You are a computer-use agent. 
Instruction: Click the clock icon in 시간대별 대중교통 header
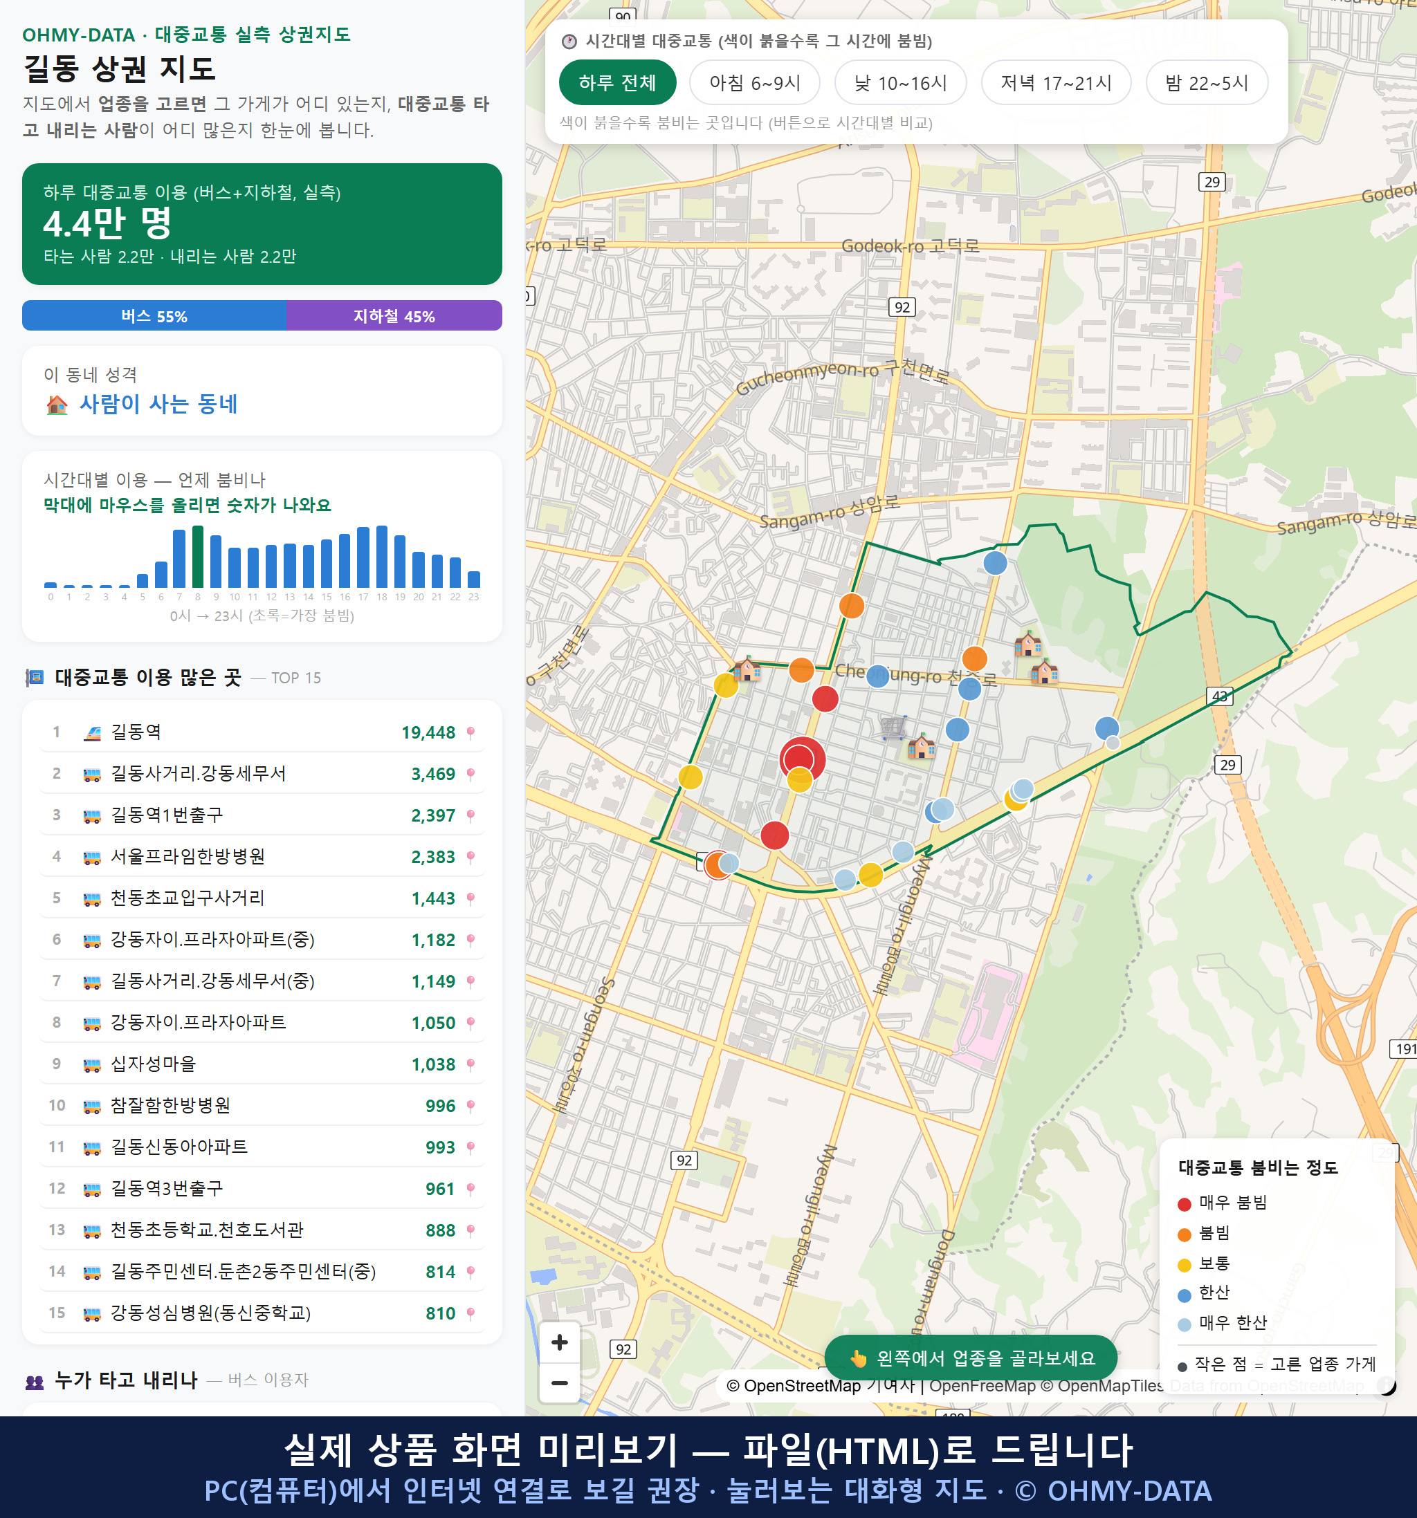click(569, 41)
